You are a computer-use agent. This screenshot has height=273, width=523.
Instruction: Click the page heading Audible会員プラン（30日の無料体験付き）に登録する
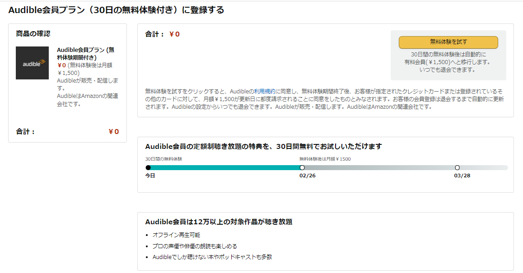click(116, 10)
